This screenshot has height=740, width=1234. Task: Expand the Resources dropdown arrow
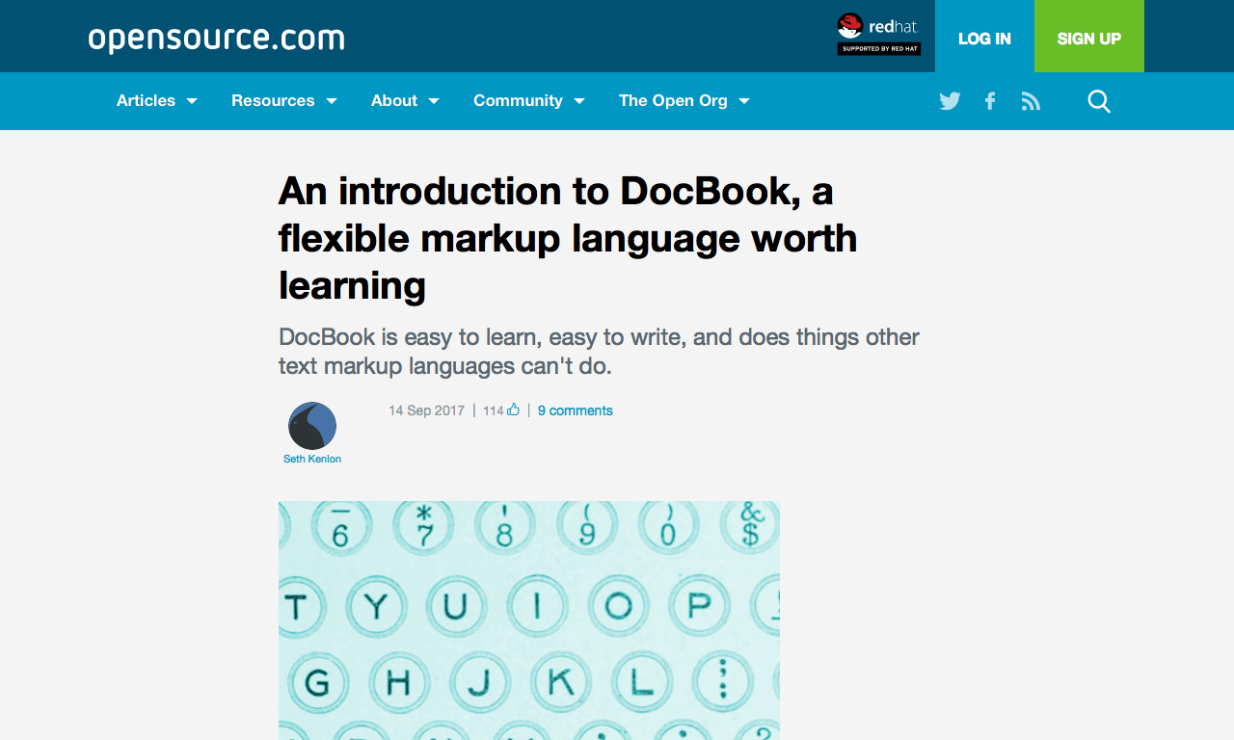tap(332, 101)
